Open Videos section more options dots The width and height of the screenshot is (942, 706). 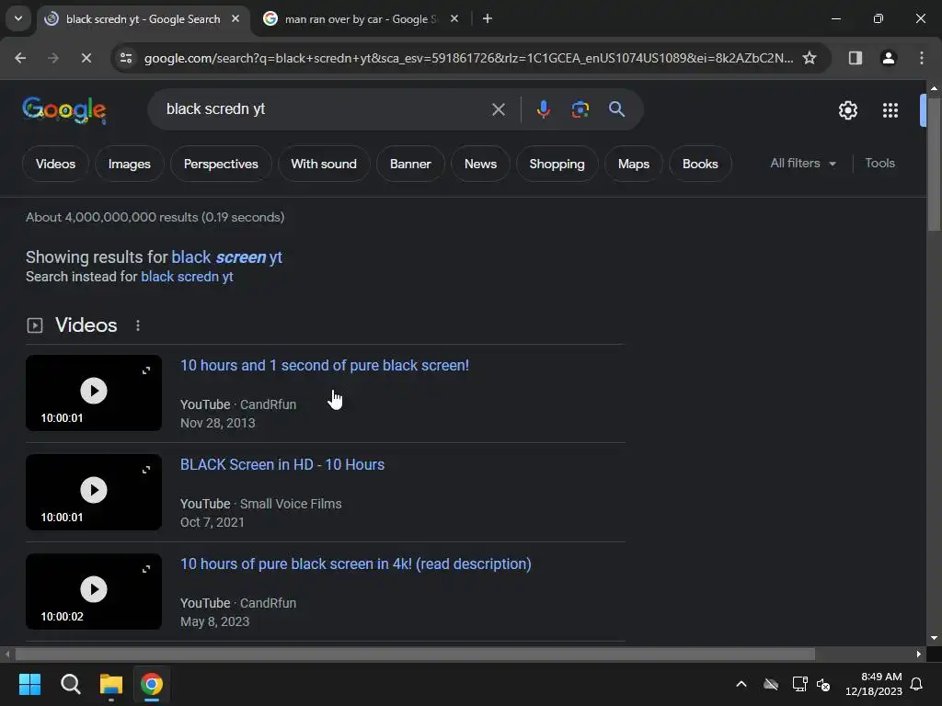(138, 325)
